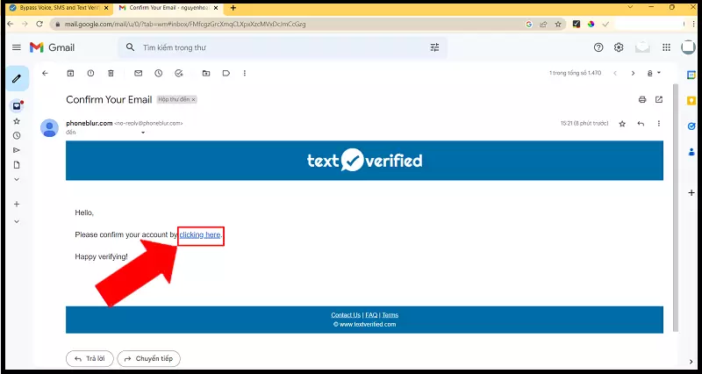Open Google Calendar side panel
The width and height of the screenshot is (702, 374).
[x=691, y=75]
